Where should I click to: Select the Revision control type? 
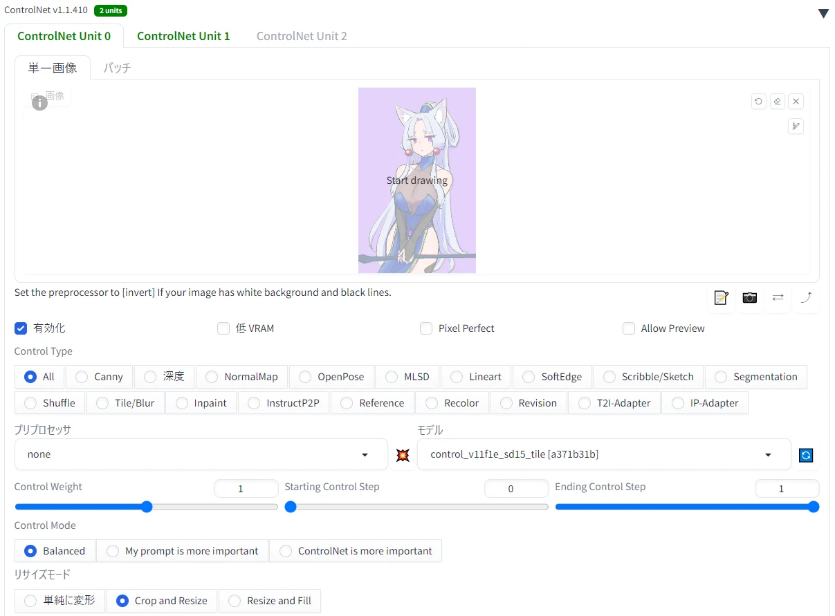[x=529, y=403]
